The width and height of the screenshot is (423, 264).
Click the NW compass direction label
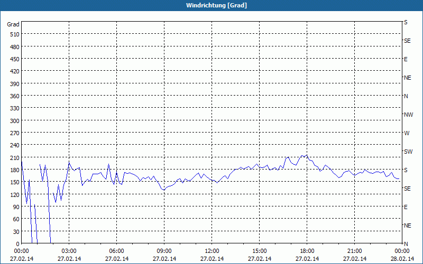[x=408, y=115]
